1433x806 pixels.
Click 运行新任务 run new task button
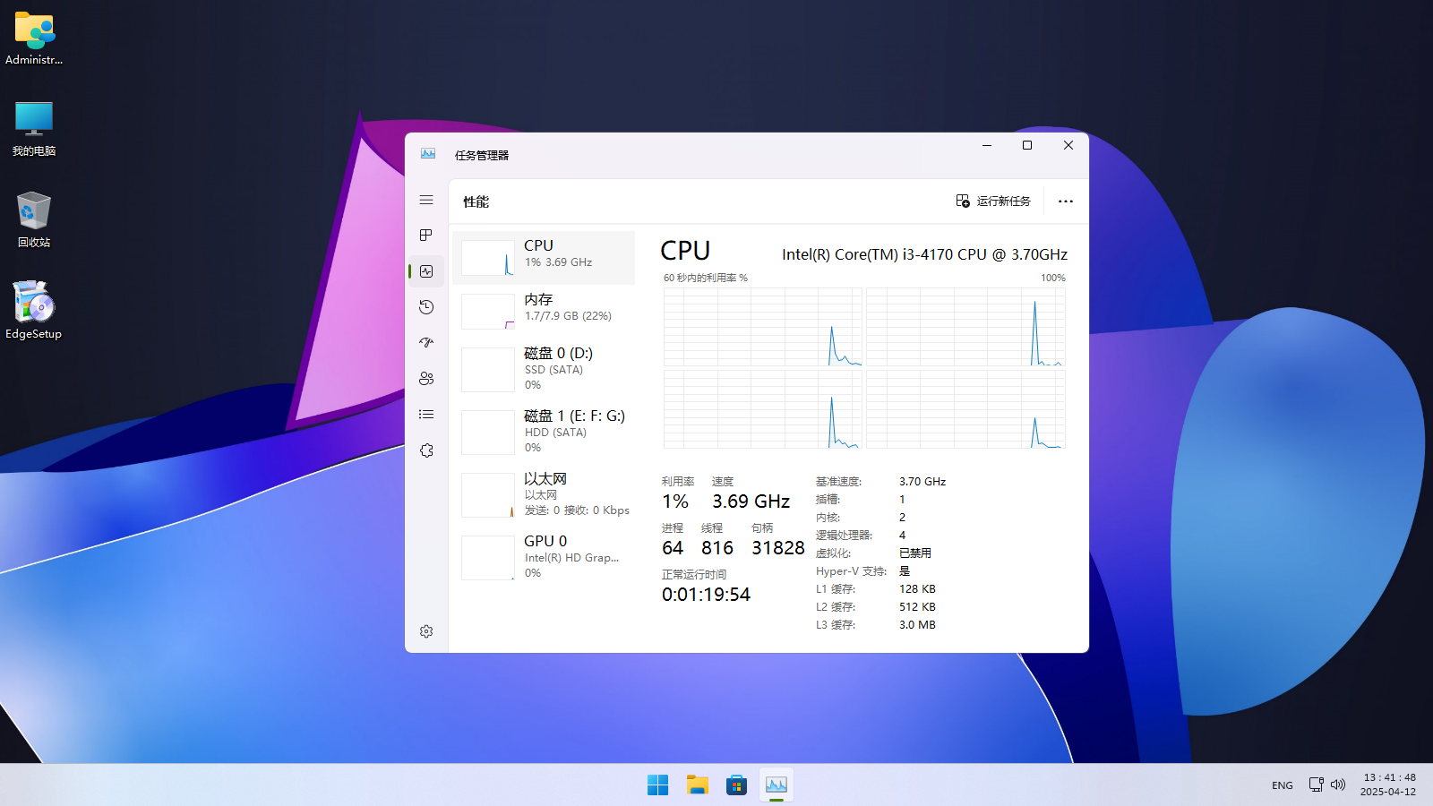(x=993, y=201)
